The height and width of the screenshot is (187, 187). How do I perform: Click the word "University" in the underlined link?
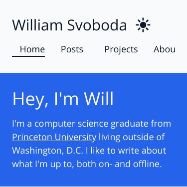[75, 138]
